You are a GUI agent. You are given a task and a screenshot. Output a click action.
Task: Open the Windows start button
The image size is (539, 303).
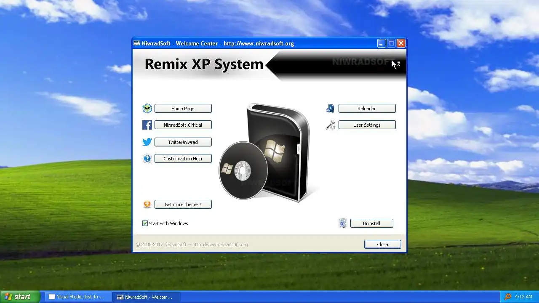[20, 297]
